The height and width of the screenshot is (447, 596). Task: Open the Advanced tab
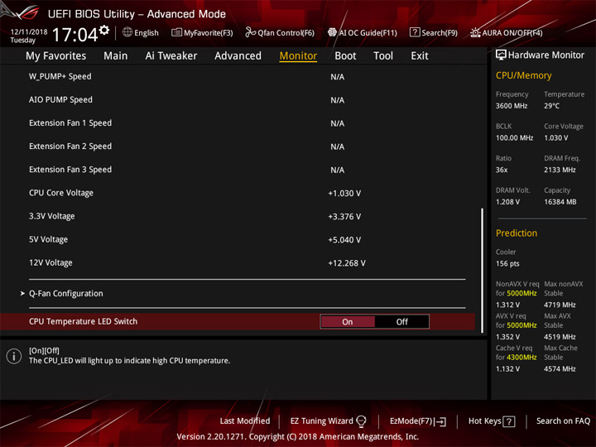click(238, 56)
